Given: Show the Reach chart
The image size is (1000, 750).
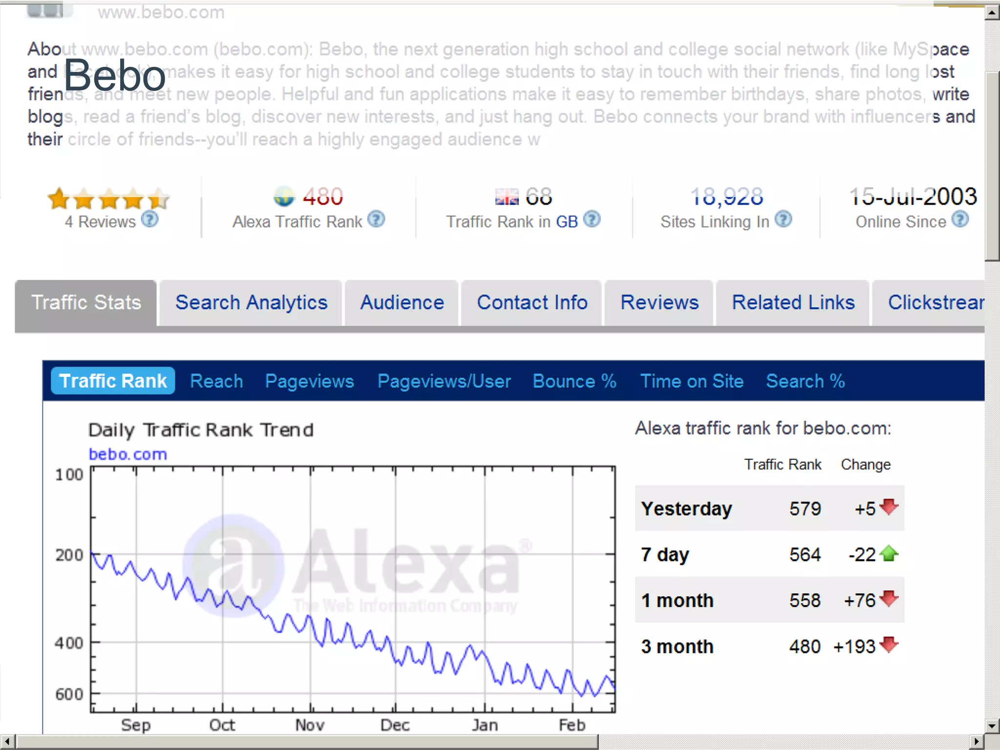Looking at the screenshot, I should [216, 381].
